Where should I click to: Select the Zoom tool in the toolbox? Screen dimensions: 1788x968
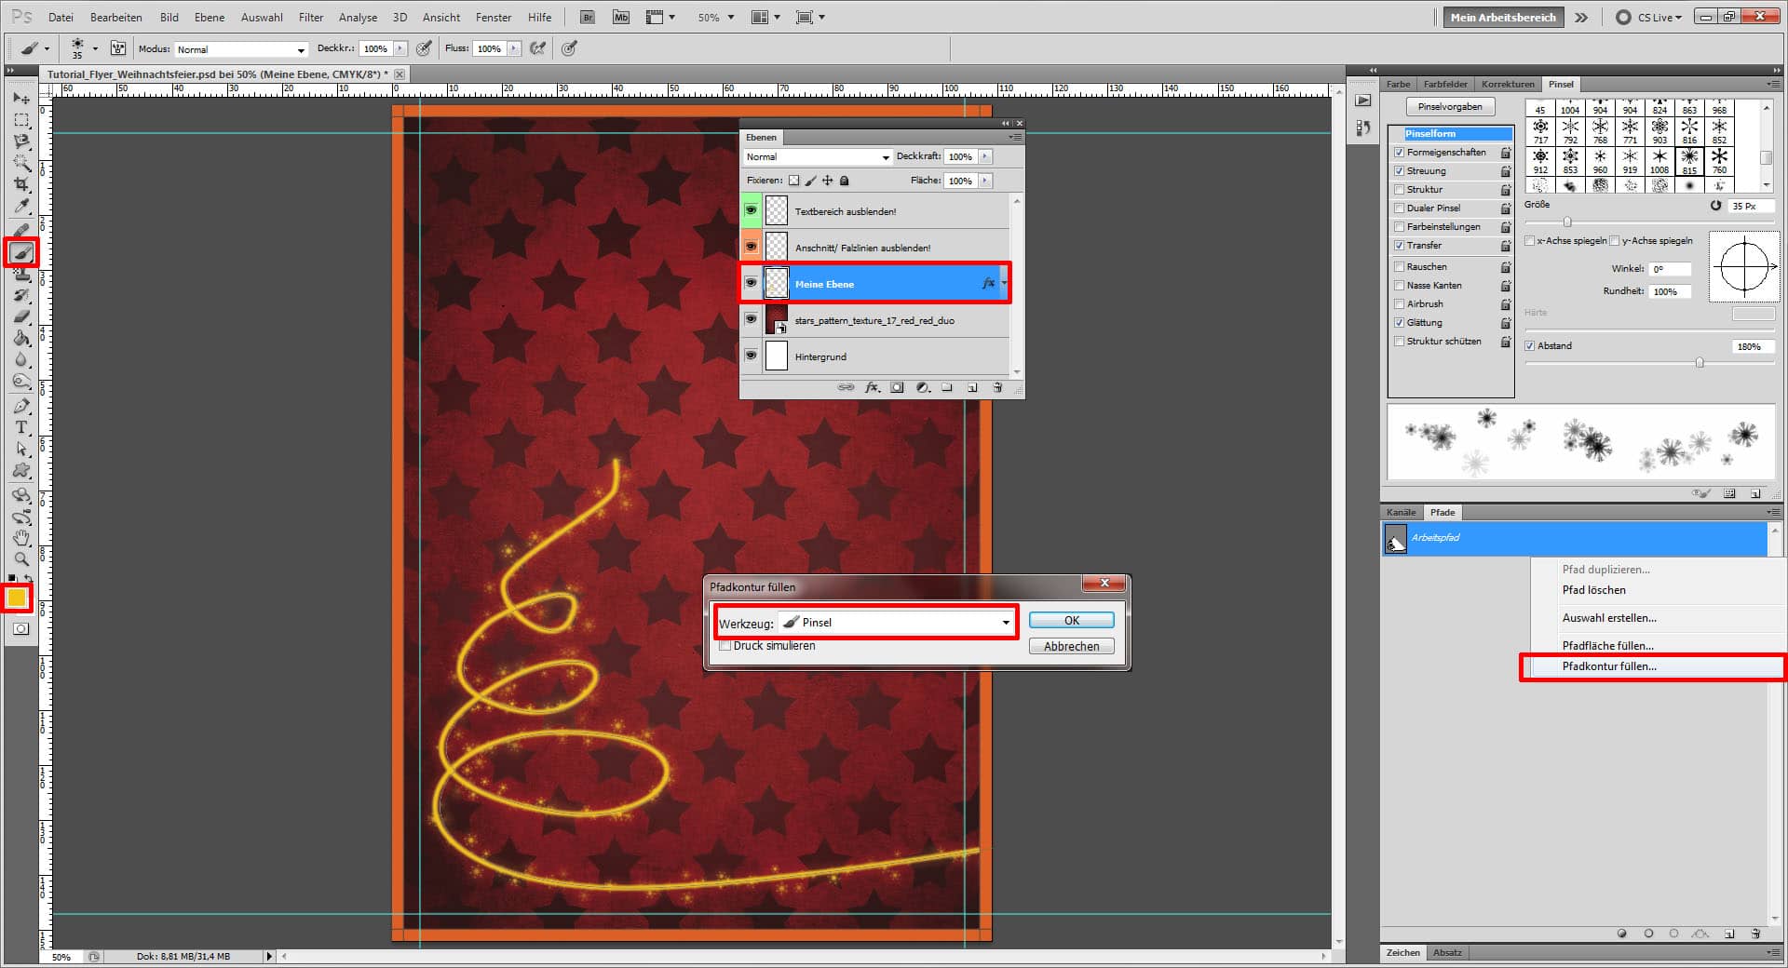pos(21,559)
